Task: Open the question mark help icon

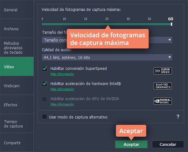Action: (x=178, y=117)
